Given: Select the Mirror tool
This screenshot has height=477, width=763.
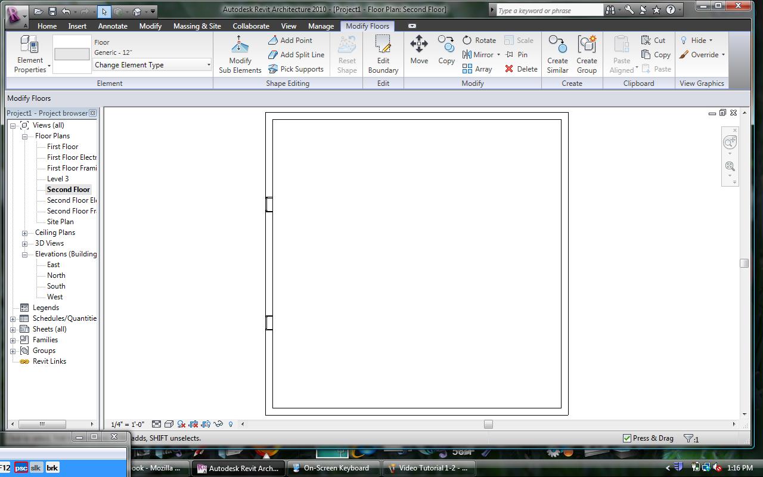Looking at the screenshot, I should pos(477,54).
